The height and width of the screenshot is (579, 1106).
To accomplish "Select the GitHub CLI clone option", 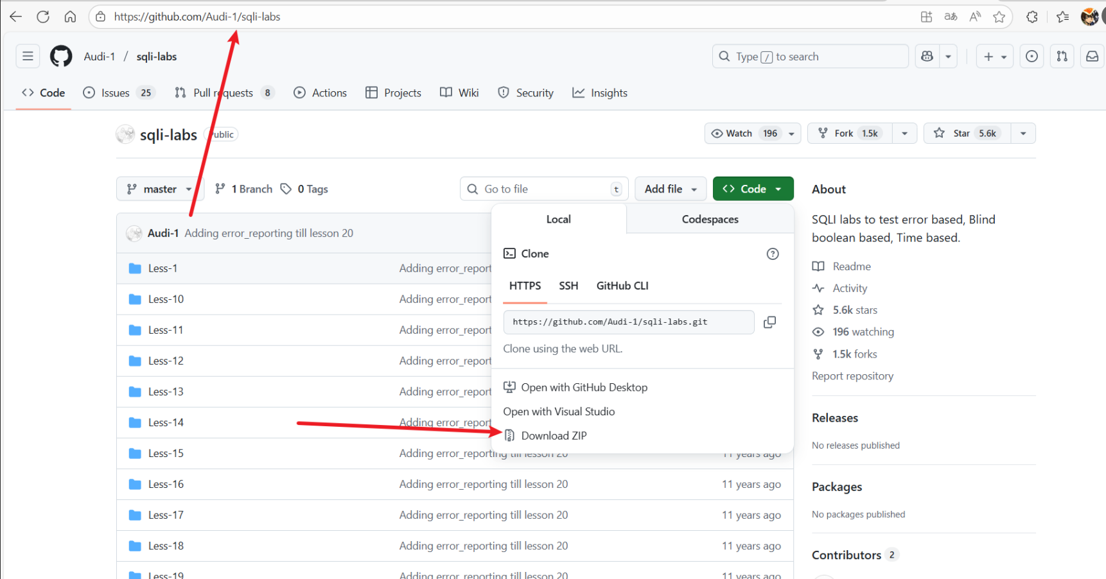I will [622, 286].
